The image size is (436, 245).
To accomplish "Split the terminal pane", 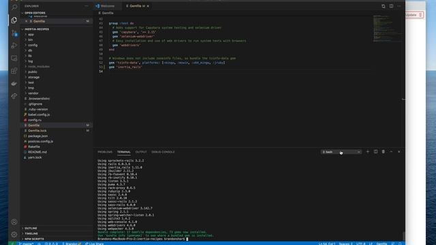I will [375, 152].
